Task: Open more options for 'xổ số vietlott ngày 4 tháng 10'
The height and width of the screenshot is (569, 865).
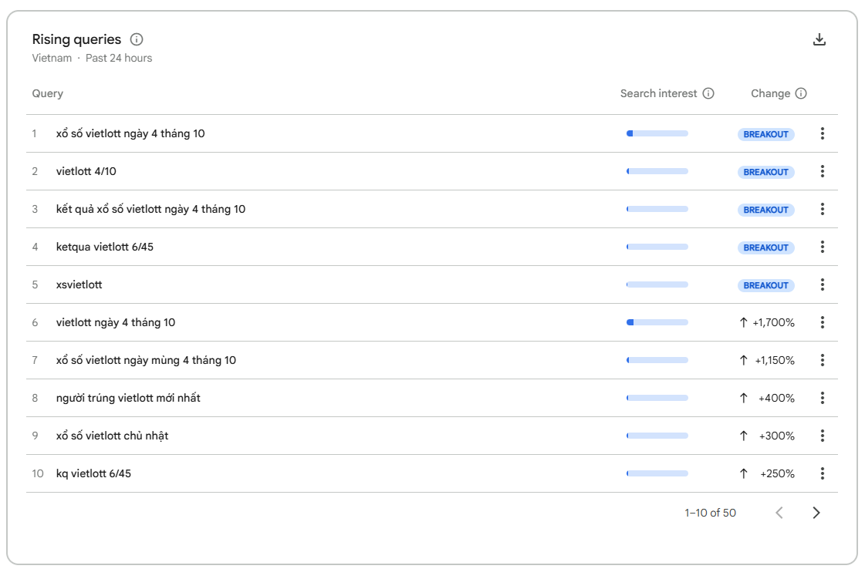Action: tap(822, 133)
